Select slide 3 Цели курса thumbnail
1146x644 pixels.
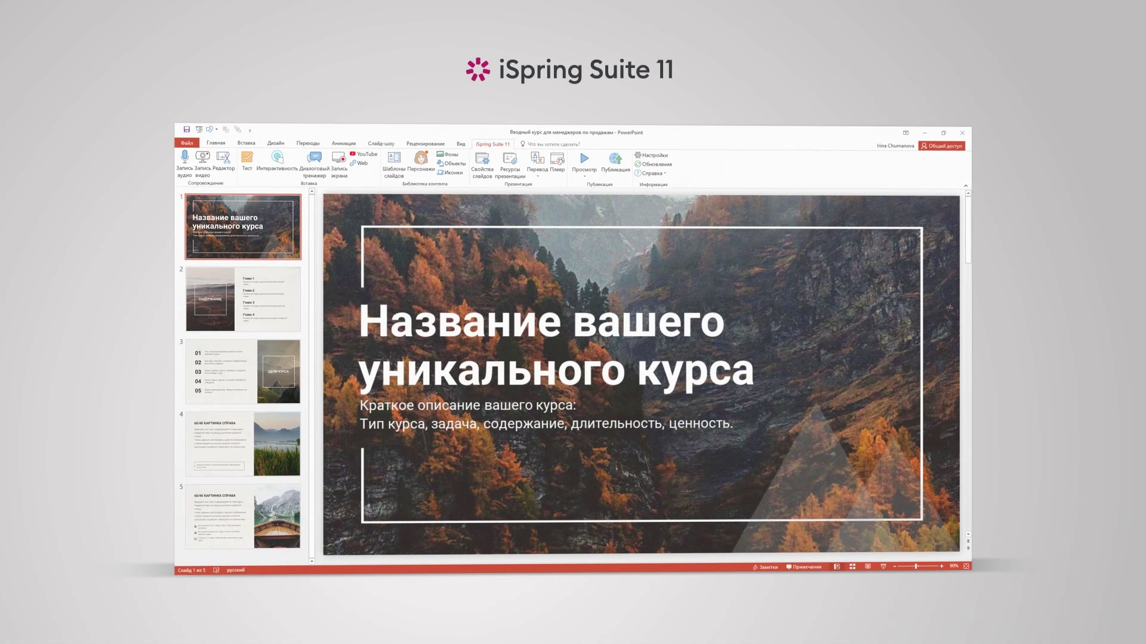tap(243, 371)
